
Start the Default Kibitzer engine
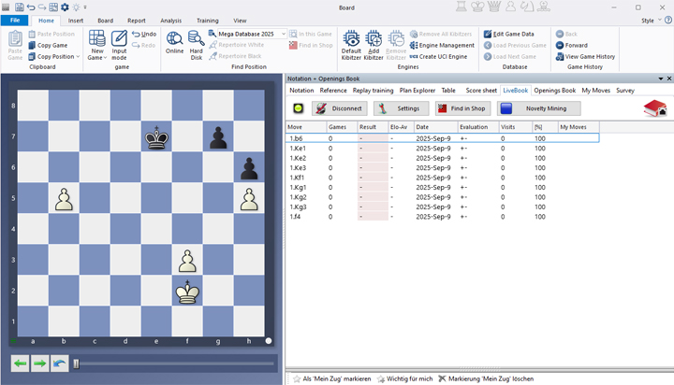[351, 44]
